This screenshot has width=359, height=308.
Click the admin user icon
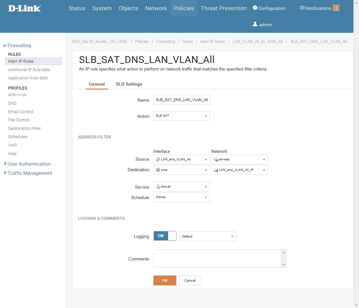click(x=255, y=24)
